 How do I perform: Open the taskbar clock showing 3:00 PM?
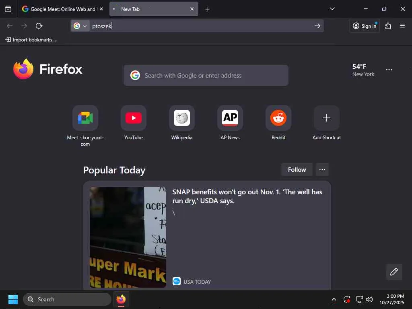(392, 299)
